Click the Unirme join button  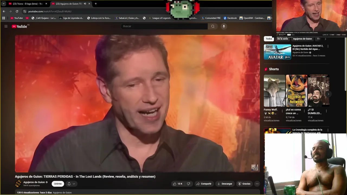(x=58, y=184)
